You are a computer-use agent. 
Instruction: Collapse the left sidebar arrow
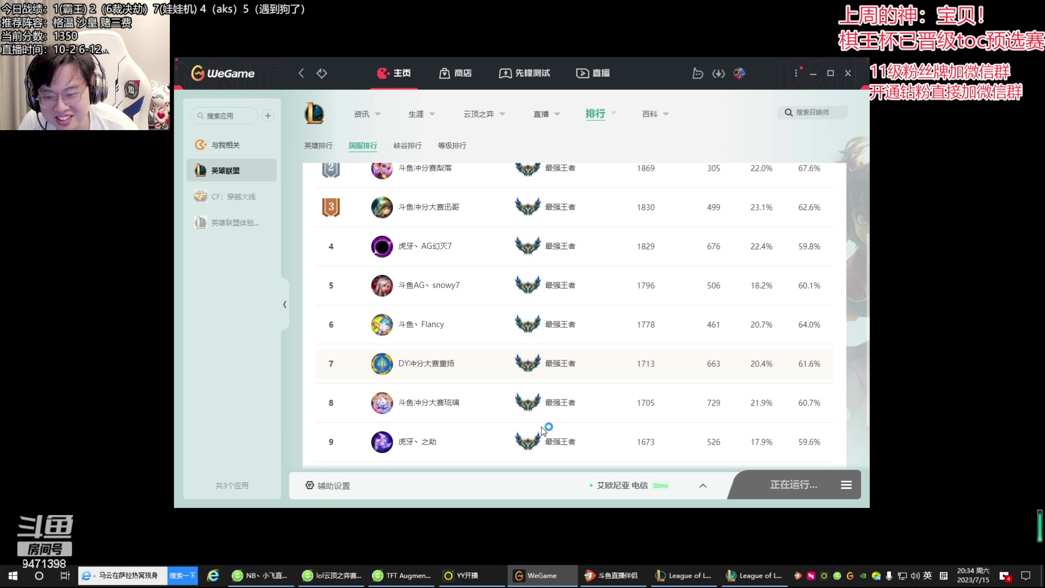click(x=285, y=304)
